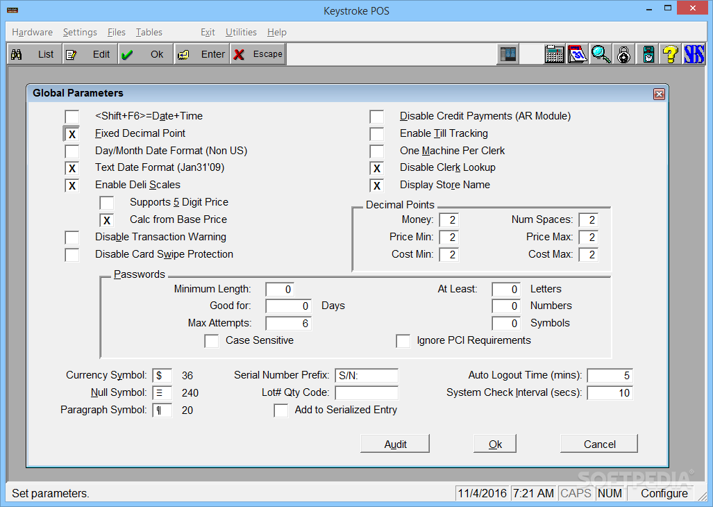
Task: Uncheck the Fixed Decimal Point checkbox
Action: click(72, 133)
